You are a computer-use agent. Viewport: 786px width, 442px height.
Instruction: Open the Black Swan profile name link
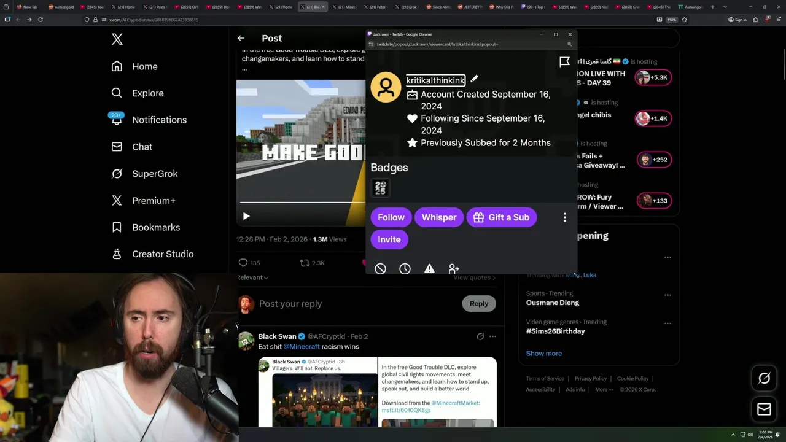277,336
